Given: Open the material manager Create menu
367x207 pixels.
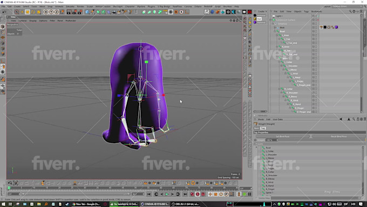Looking at the screenshot, I should (x=261, y=11).
